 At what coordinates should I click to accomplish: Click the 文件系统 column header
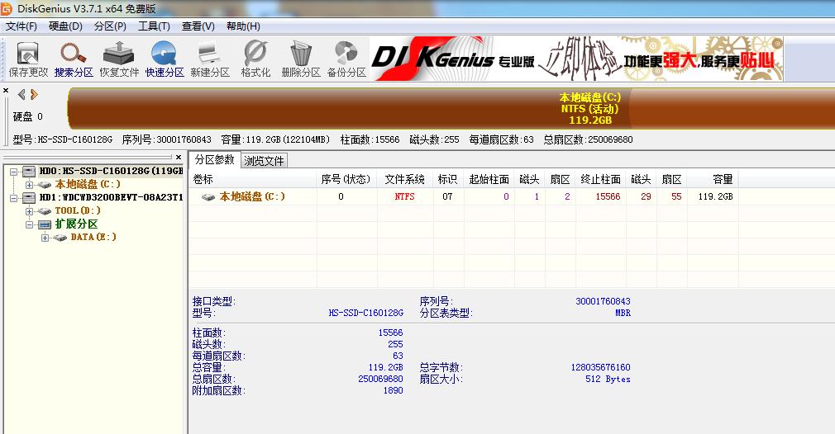pos(405,180)
